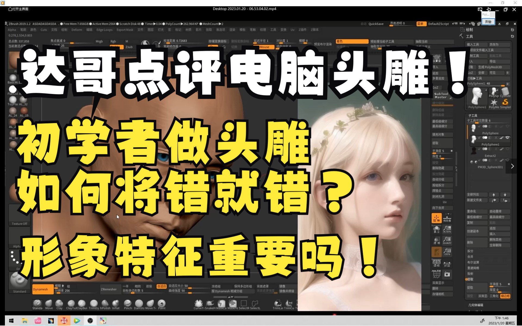
Task: Select the SelectLasso tool
Action: pos(255,304)
